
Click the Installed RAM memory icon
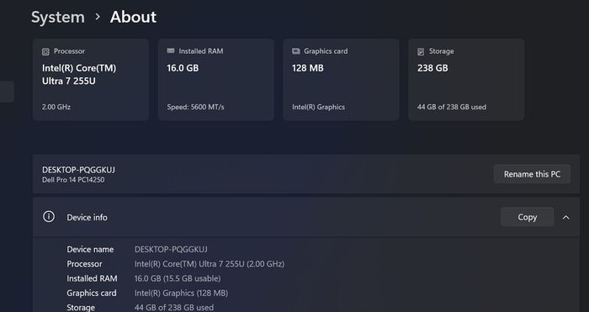click(171, 50)
